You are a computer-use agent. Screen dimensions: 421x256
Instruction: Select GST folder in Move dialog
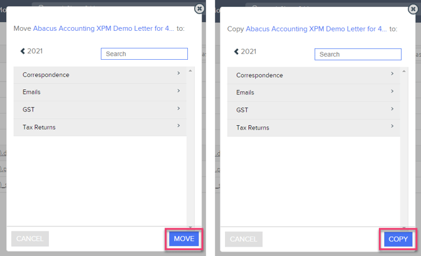click(100, 109)
